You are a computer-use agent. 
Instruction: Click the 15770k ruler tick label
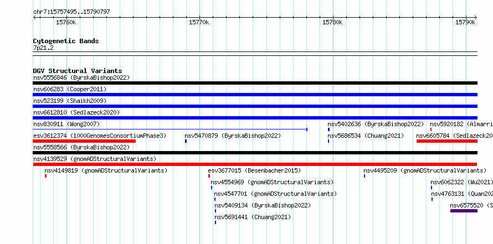pos(199,22)
